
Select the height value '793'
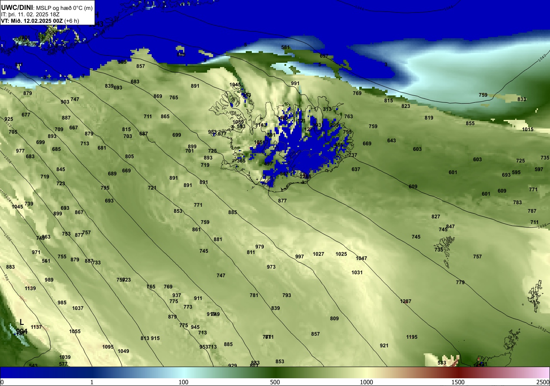[x=287, y=295]
